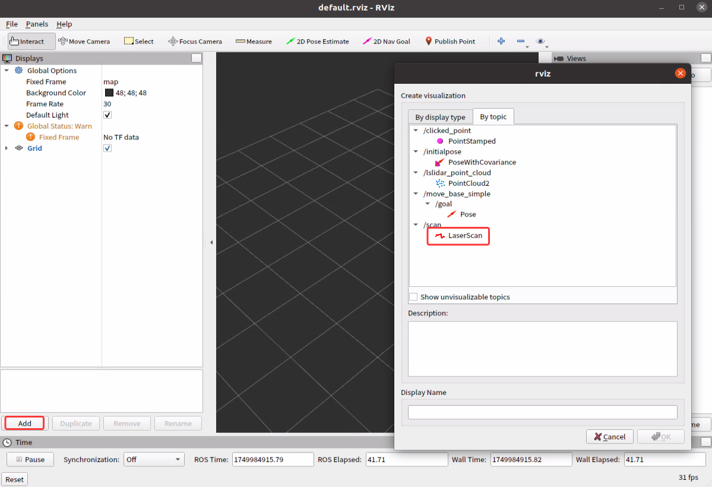Click the Add button in Displays panel
712x487 pixels.
[24, 423]
